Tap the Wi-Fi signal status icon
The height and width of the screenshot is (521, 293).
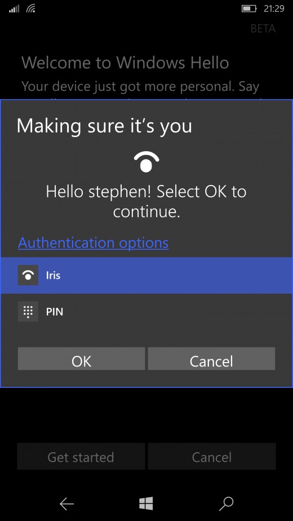(31, 8)
